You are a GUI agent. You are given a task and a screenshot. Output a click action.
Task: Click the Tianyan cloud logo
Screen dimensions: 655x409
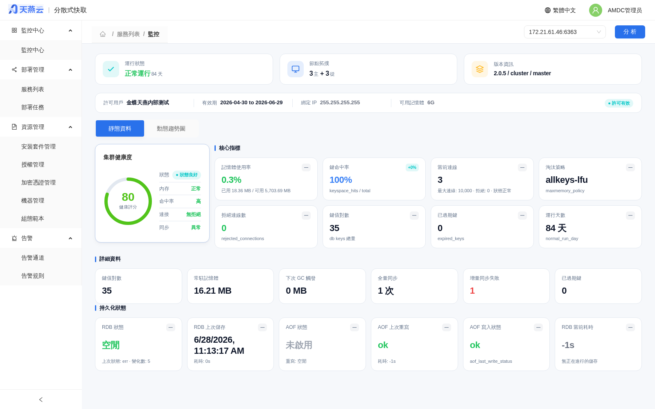[x=26, y=9]
